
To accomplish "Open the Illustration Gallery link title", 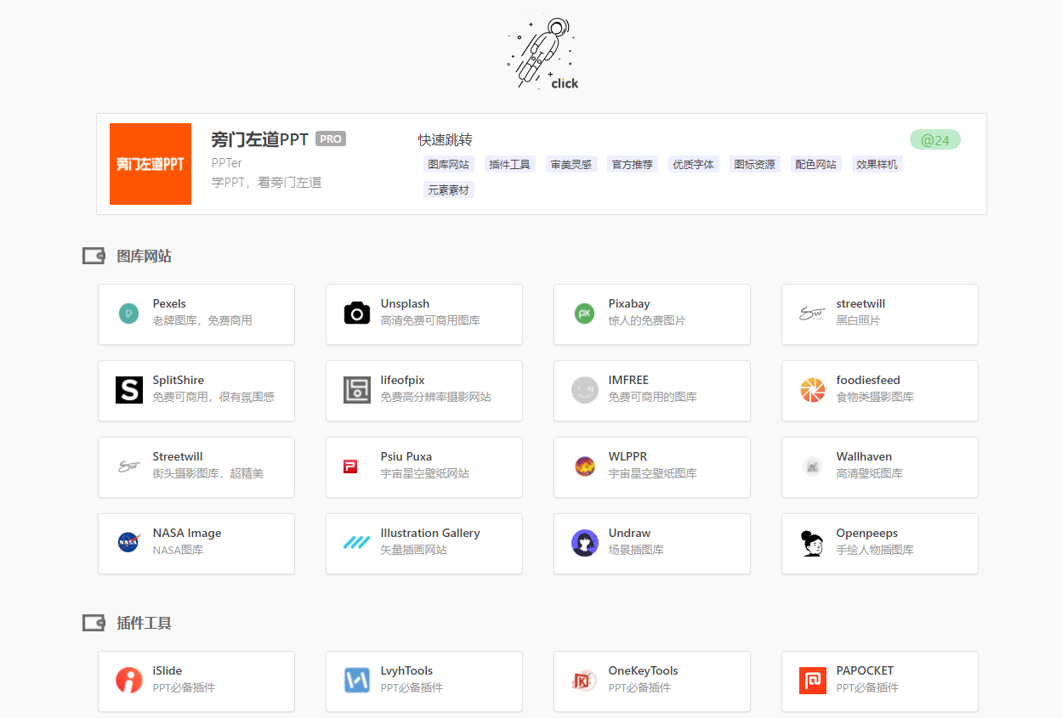I will point(430,533).
